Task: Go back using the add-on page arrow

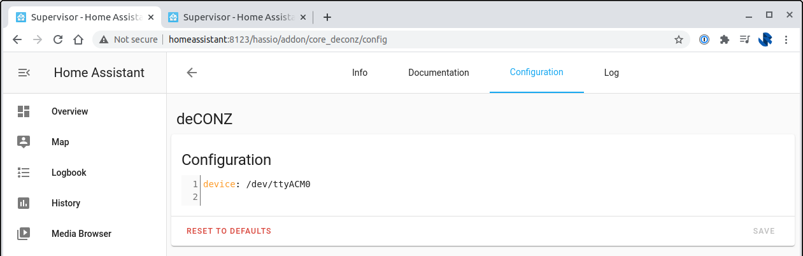Action: (192, 73)
